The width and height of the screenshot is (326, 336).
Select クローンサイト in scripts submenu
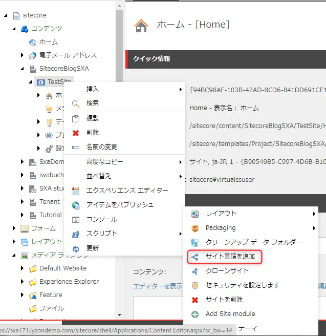[251, 271]
